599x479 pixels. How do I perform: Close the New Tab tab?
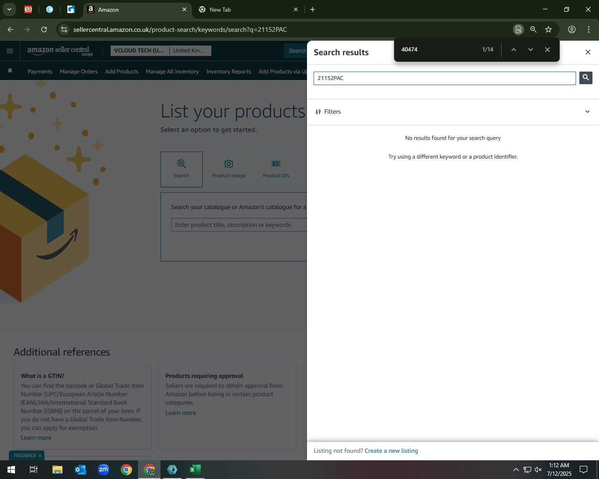tap(296, 9)
